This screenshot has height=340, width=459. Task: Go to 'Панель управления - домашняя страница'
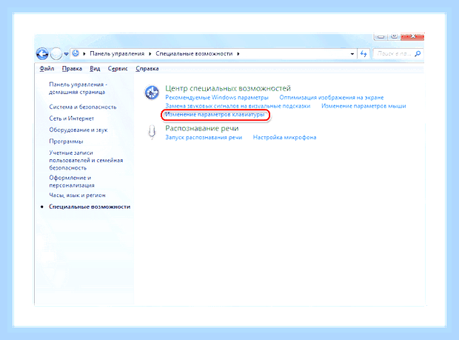pyautogui.click(x=78, y=88)
